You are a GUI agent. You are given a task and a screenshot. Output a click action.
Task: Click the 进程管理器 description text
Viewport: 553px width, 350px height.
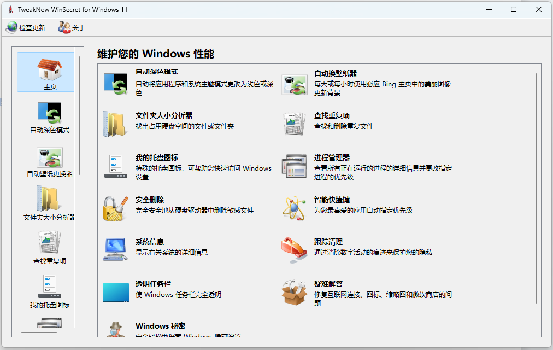point(383,172)
